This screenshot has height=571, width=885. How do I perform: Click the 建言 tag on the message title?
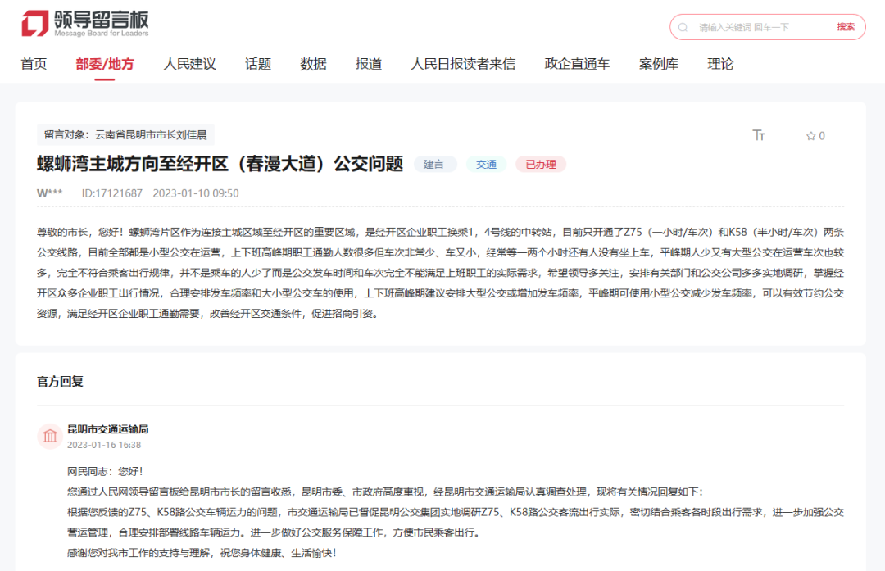[x=435, y=164]
